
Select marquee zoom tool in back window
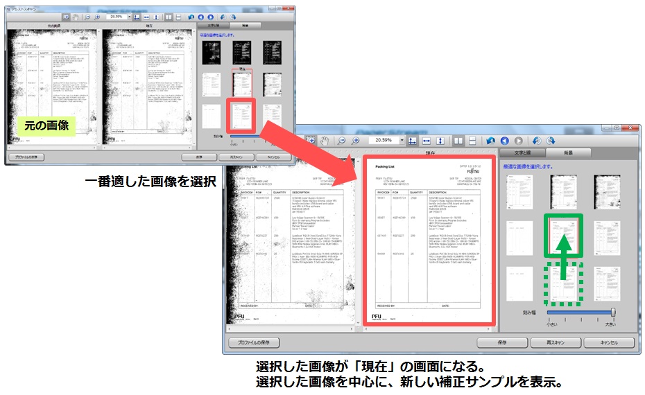(x=66, y=17)
